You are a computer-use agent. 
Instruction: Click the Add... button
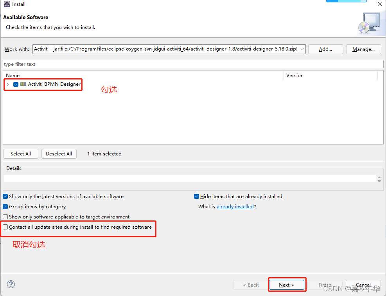point(325,49)
